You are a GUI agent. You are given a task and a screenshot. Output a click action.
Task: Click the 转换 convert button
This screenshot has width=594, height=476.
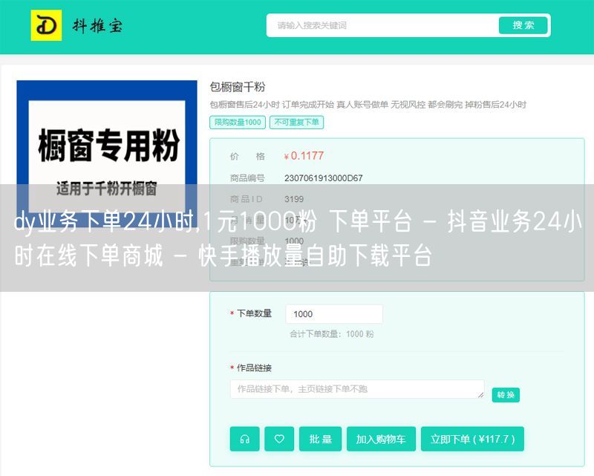pos(506,395)
